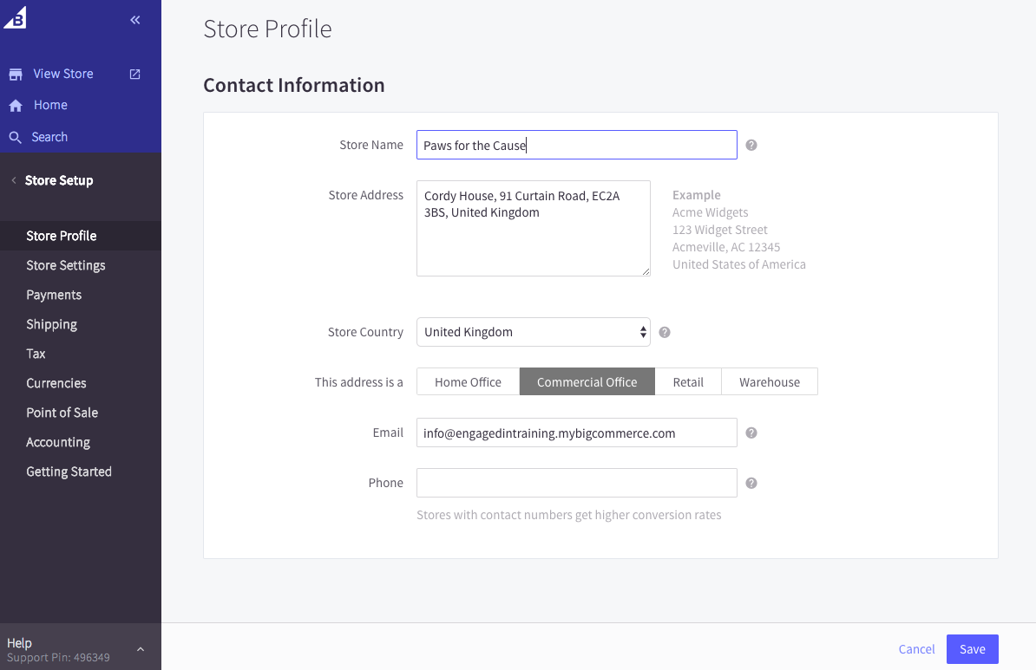The width and height of the screenshot is (1036, 670).
Task: Collapse the sidebar with double-chevron icon
Action: [135, 20]
